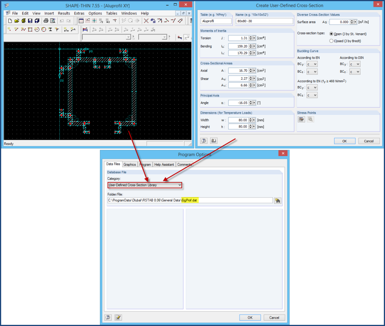
Task: Open BCy dropdown under According to DIN
Action: click(355, 64)
